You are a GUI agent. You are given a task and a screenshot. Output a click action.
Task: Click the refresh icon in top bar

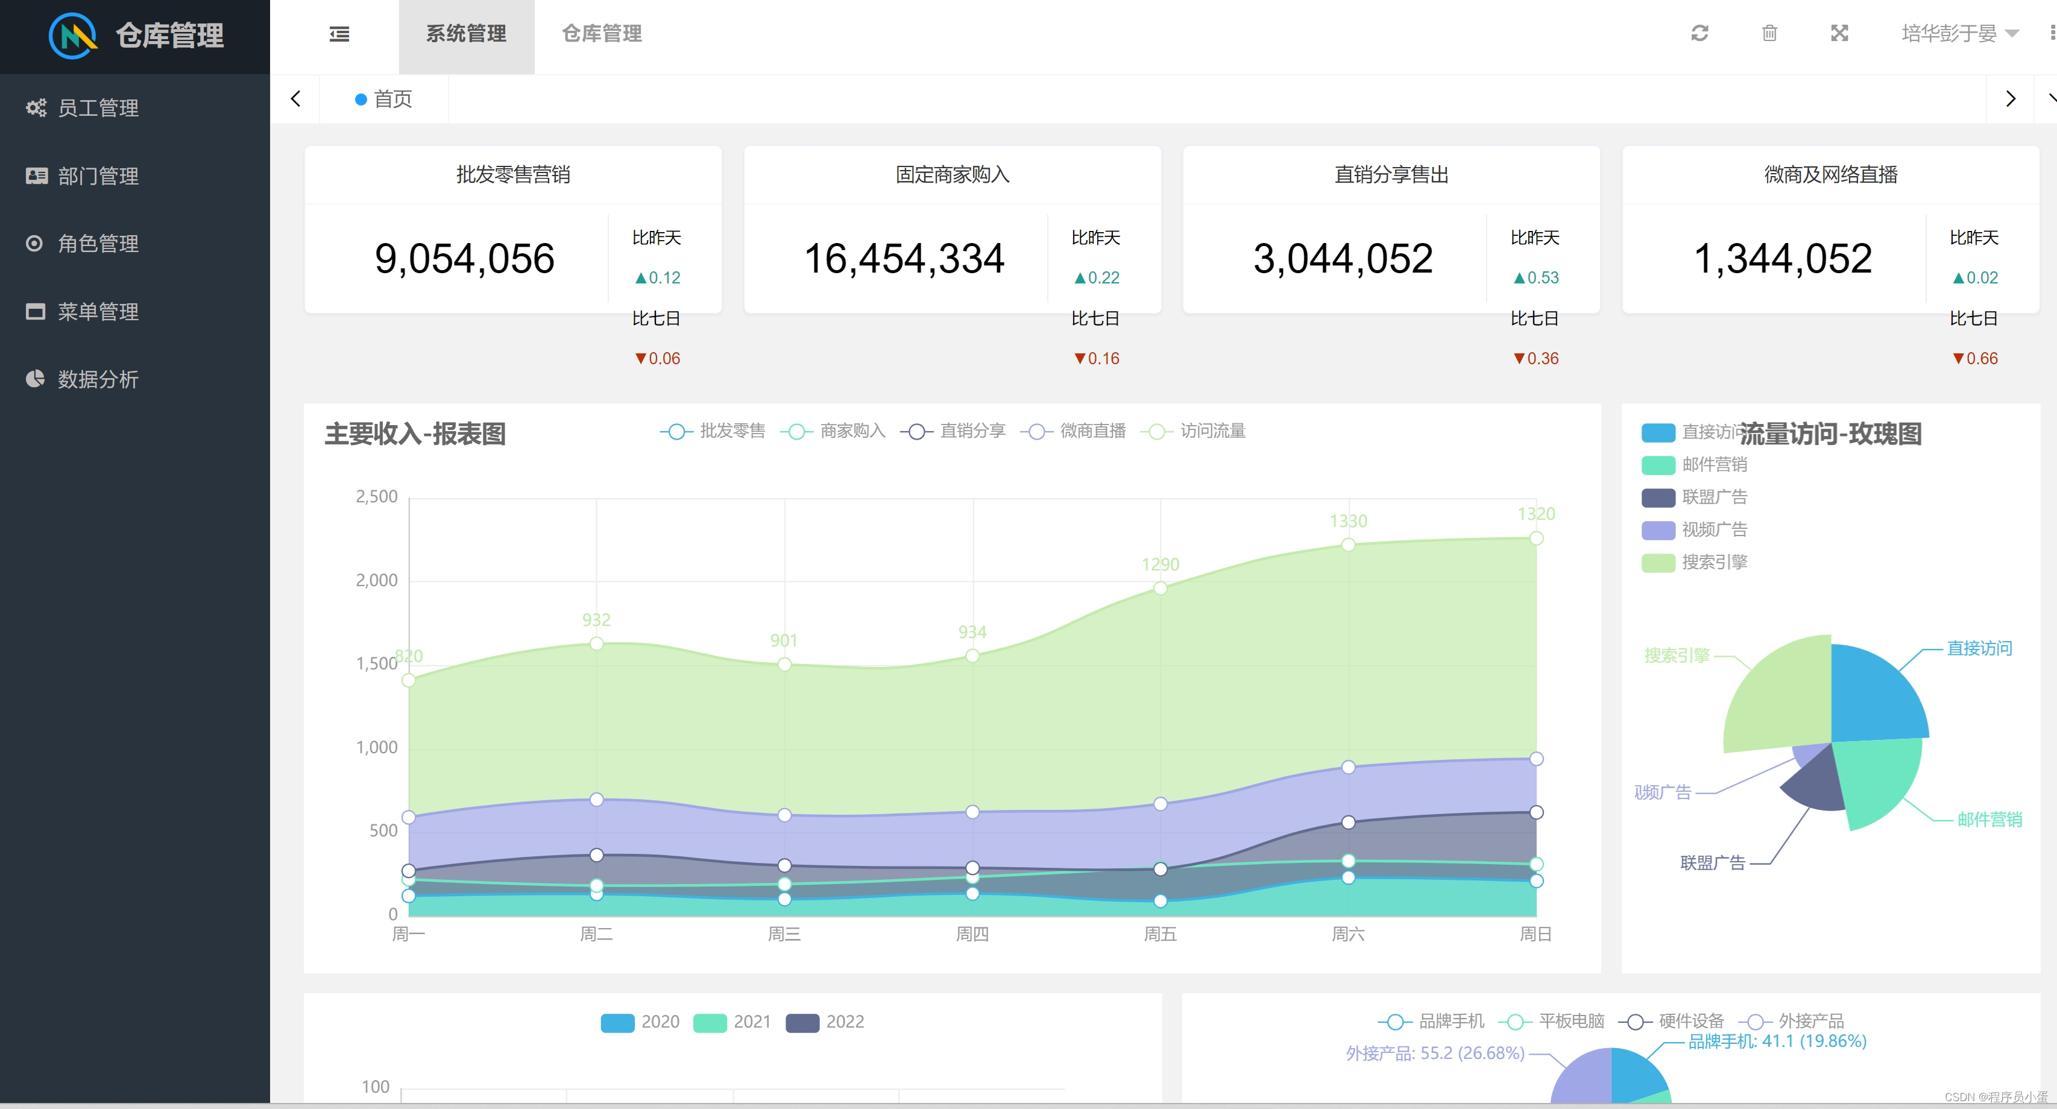[1699, 33]
